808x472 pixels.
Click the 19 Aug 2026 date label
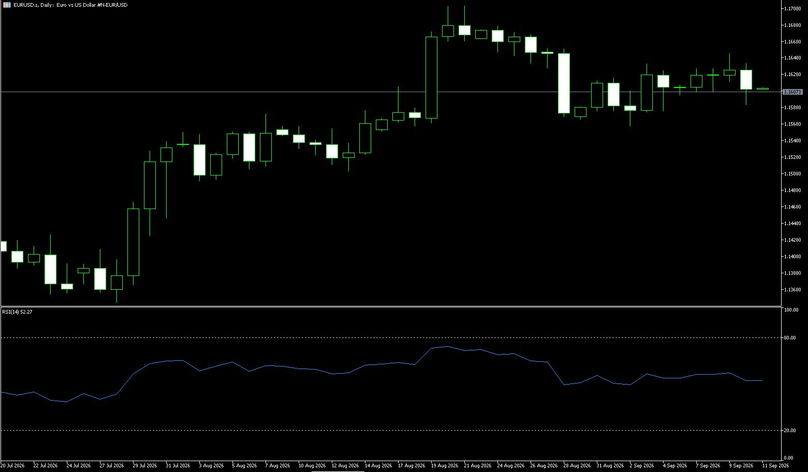point(445,466)
